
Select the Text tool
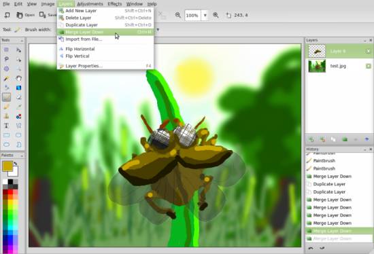[x=6, y=126]
